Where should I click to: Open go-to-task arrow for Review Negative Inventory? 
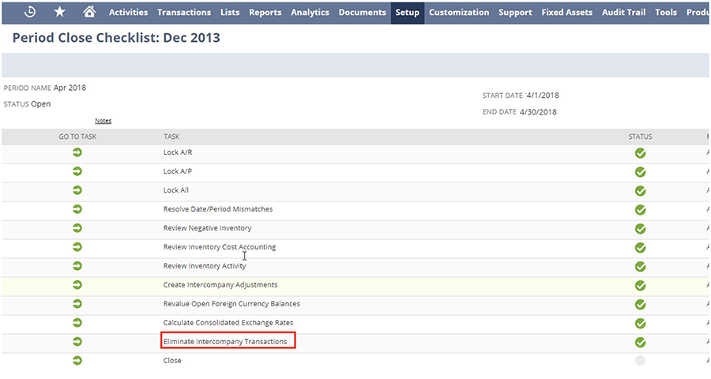pyautogui.click(x=77, y=228)
